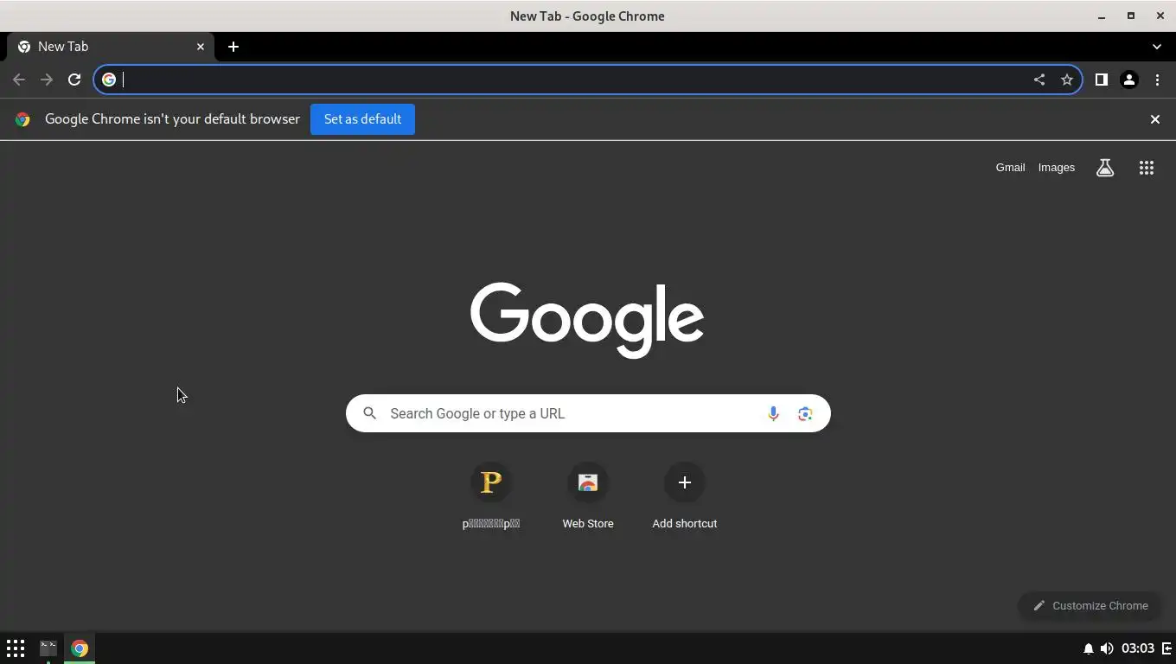Open the tab search dropdown arrow
1176x664 pixels.
point(1157,47)
